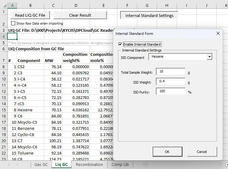The height and width of the screenshot is (169, 228).
Task: Click the Toluene component cell
Action: pos(31,153)
